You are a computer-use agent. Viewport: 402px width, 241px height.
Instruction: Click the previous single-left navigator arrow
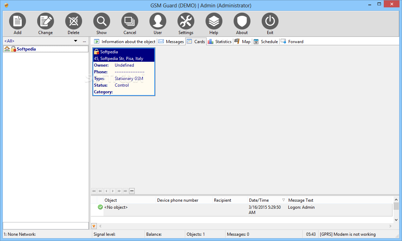click(107, 191)
